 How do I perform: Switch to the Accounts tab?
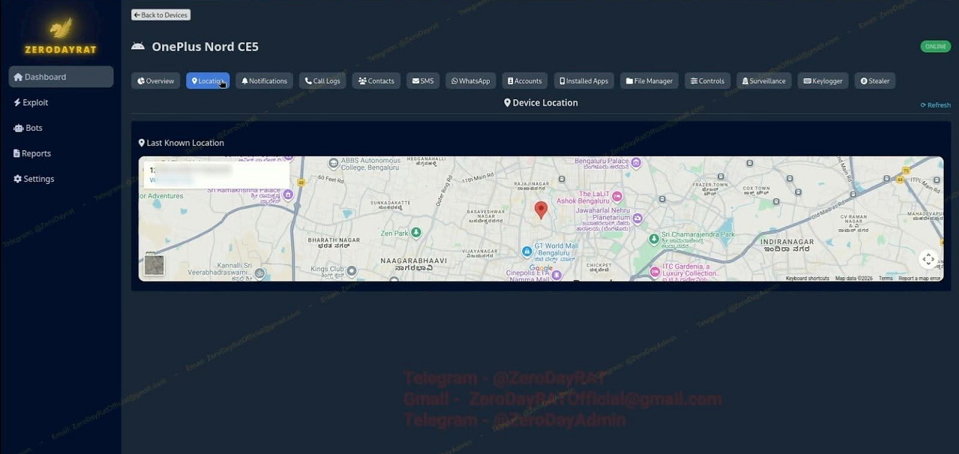tap(525, 81)
